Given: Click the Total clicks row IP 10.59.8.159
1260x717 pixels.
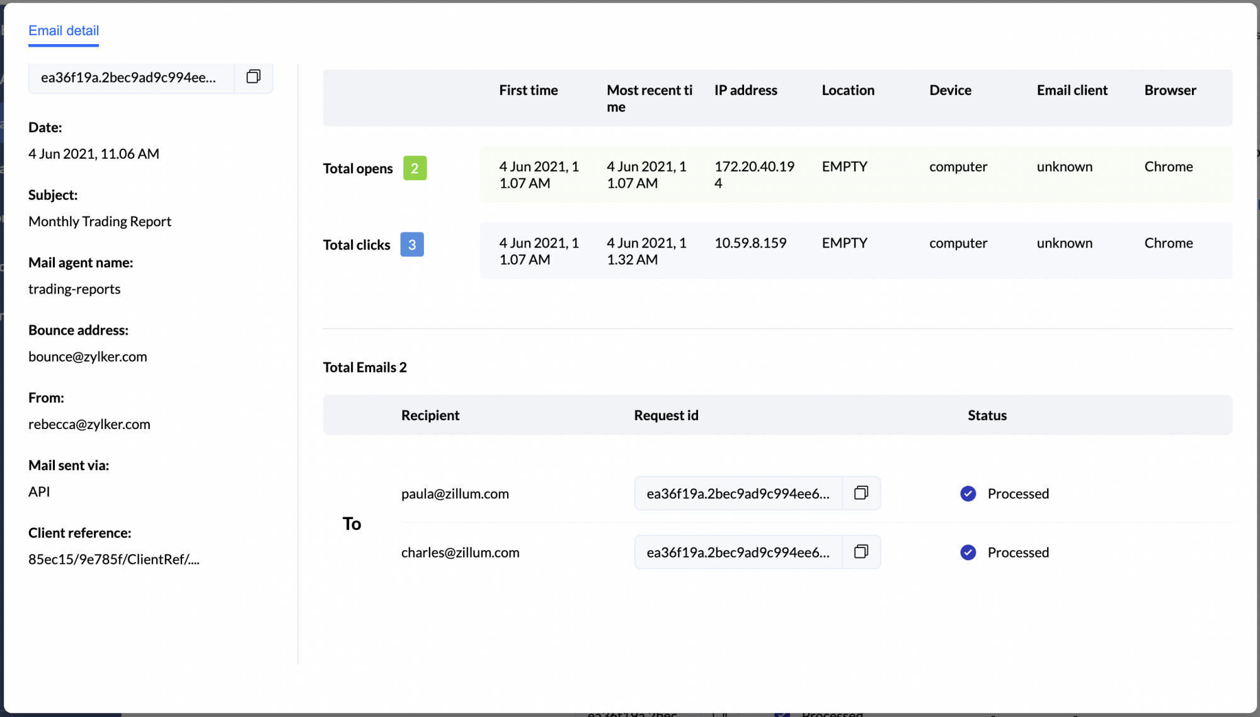Looking at the screenshot, I should tap(750, 243).
